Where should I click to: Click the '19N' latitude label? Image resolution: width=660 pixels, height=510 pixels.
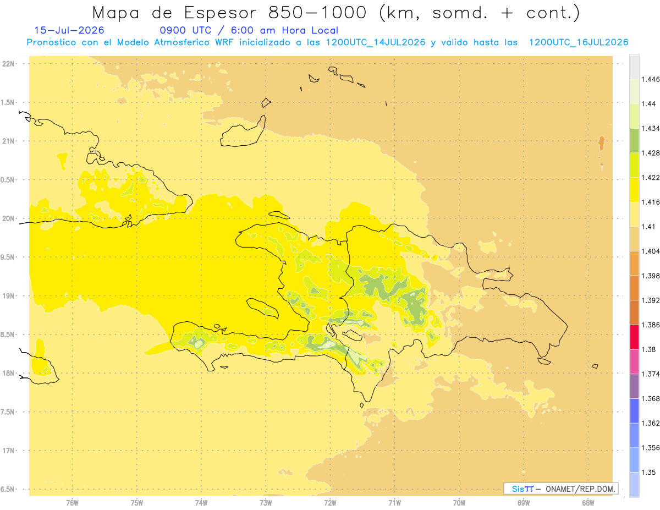9,296
